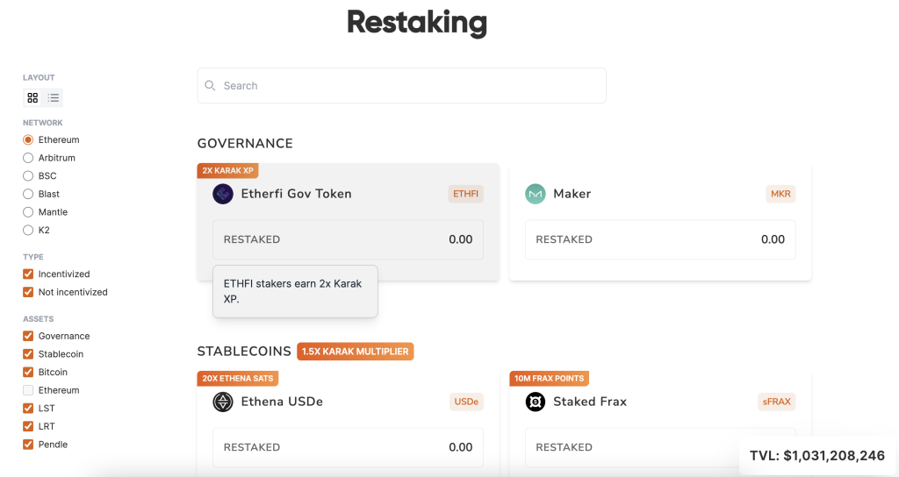Switch to list layout view icon
This screenshot has width=899, height=477.
tap(54, 98)
